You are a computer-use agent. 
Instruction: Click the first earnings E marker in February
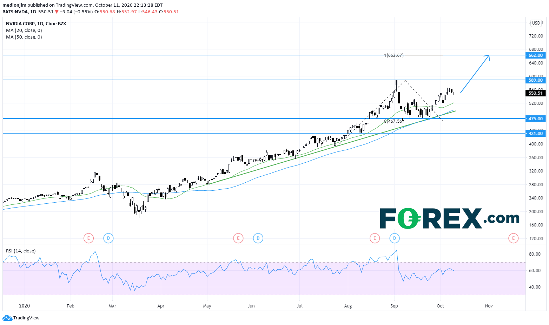coord(88,238)
